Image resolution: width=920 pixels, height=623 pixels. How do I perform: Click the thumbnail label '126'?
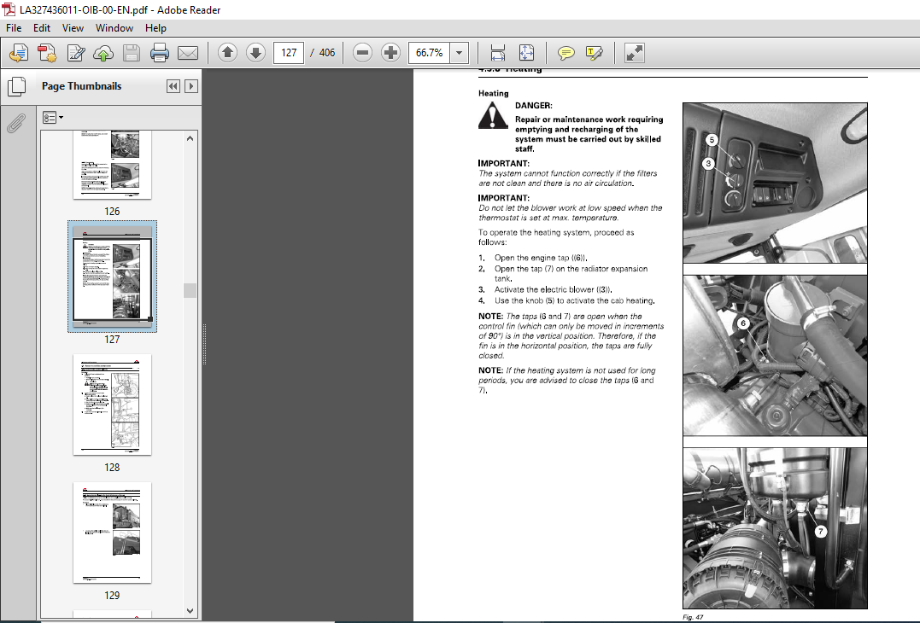click(x=112, y=211)
